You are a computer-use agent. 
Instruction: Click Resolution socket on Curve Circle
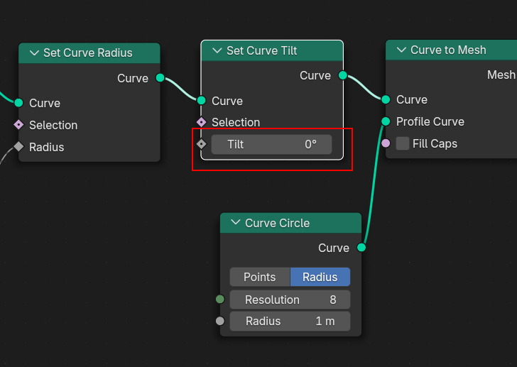pos(220,299)
